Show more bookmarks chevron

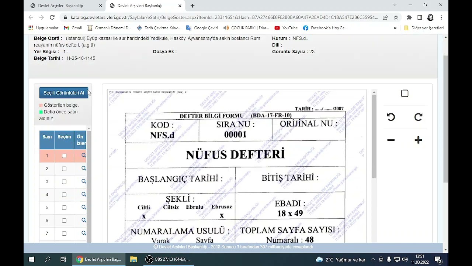pos(395,28)
